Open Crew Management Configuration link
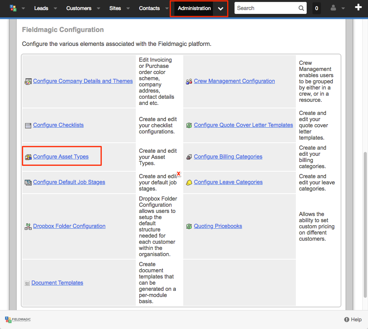The width and height of the screenshot is (368, 329). click(x=234, y=81)
